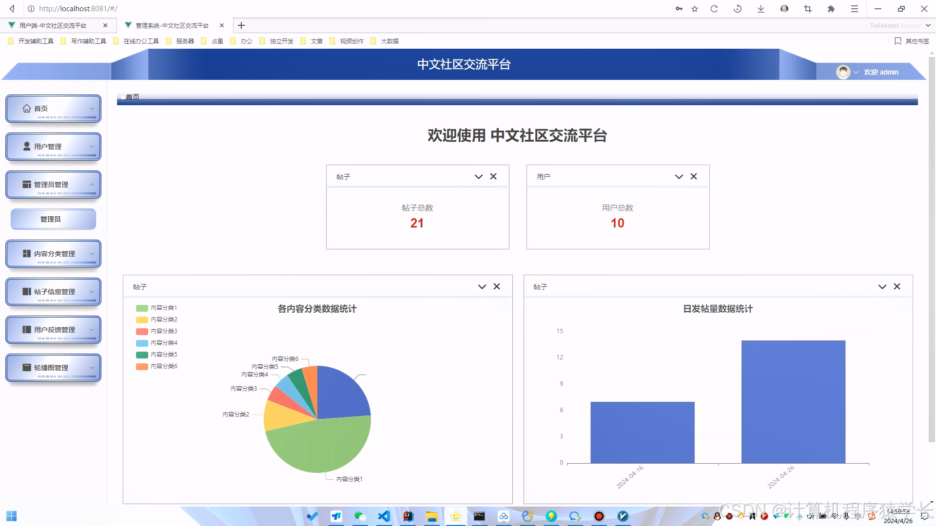Open the browser extensions puzzle icon

[831, 9]
